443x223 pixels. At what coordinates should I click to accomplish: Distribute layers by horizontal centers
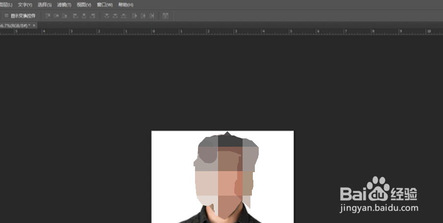pyautogui.click(x=143, y=16)
